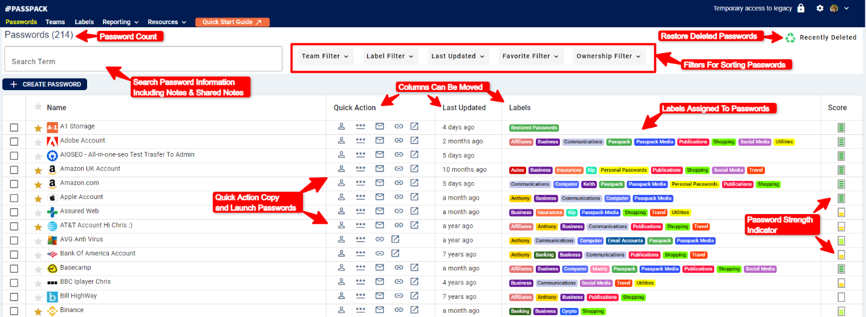The image size is (866, 317).
Task: Expand the Reporting menu
Action: pos(120,22)
